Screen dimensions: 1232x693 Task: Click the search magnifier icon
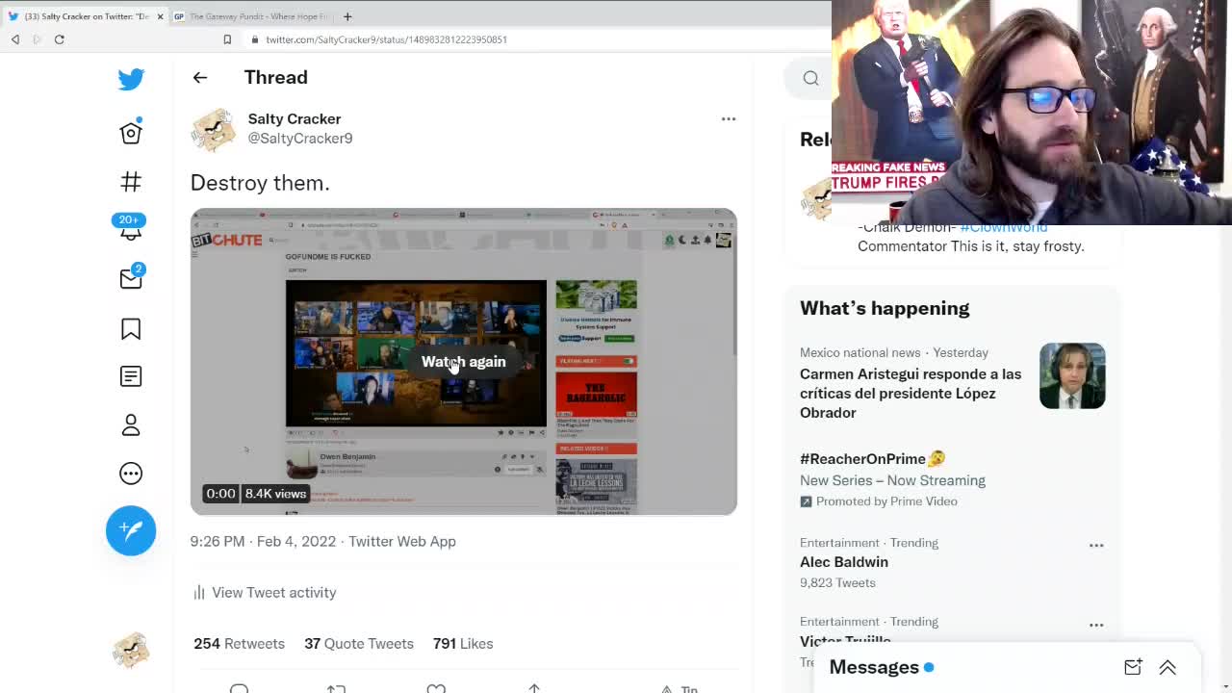point(810,79)
